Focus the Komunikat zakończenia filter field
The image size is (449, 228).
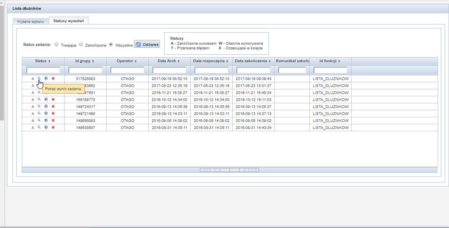[292, 70]
